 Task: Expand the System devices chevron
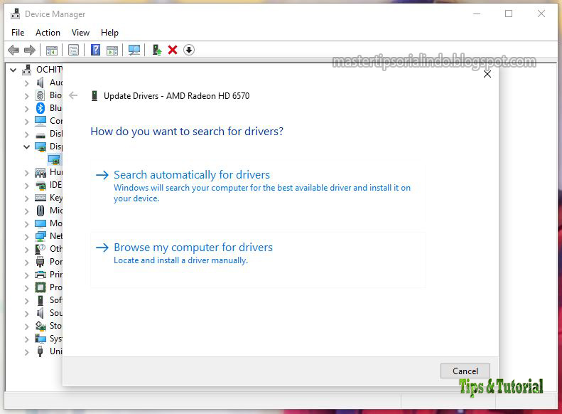pyautogui.click(x=26, y=339)
